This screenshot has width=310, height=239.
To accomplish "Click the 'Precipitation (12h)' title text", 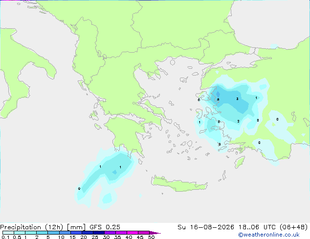I will click(32, 227).
